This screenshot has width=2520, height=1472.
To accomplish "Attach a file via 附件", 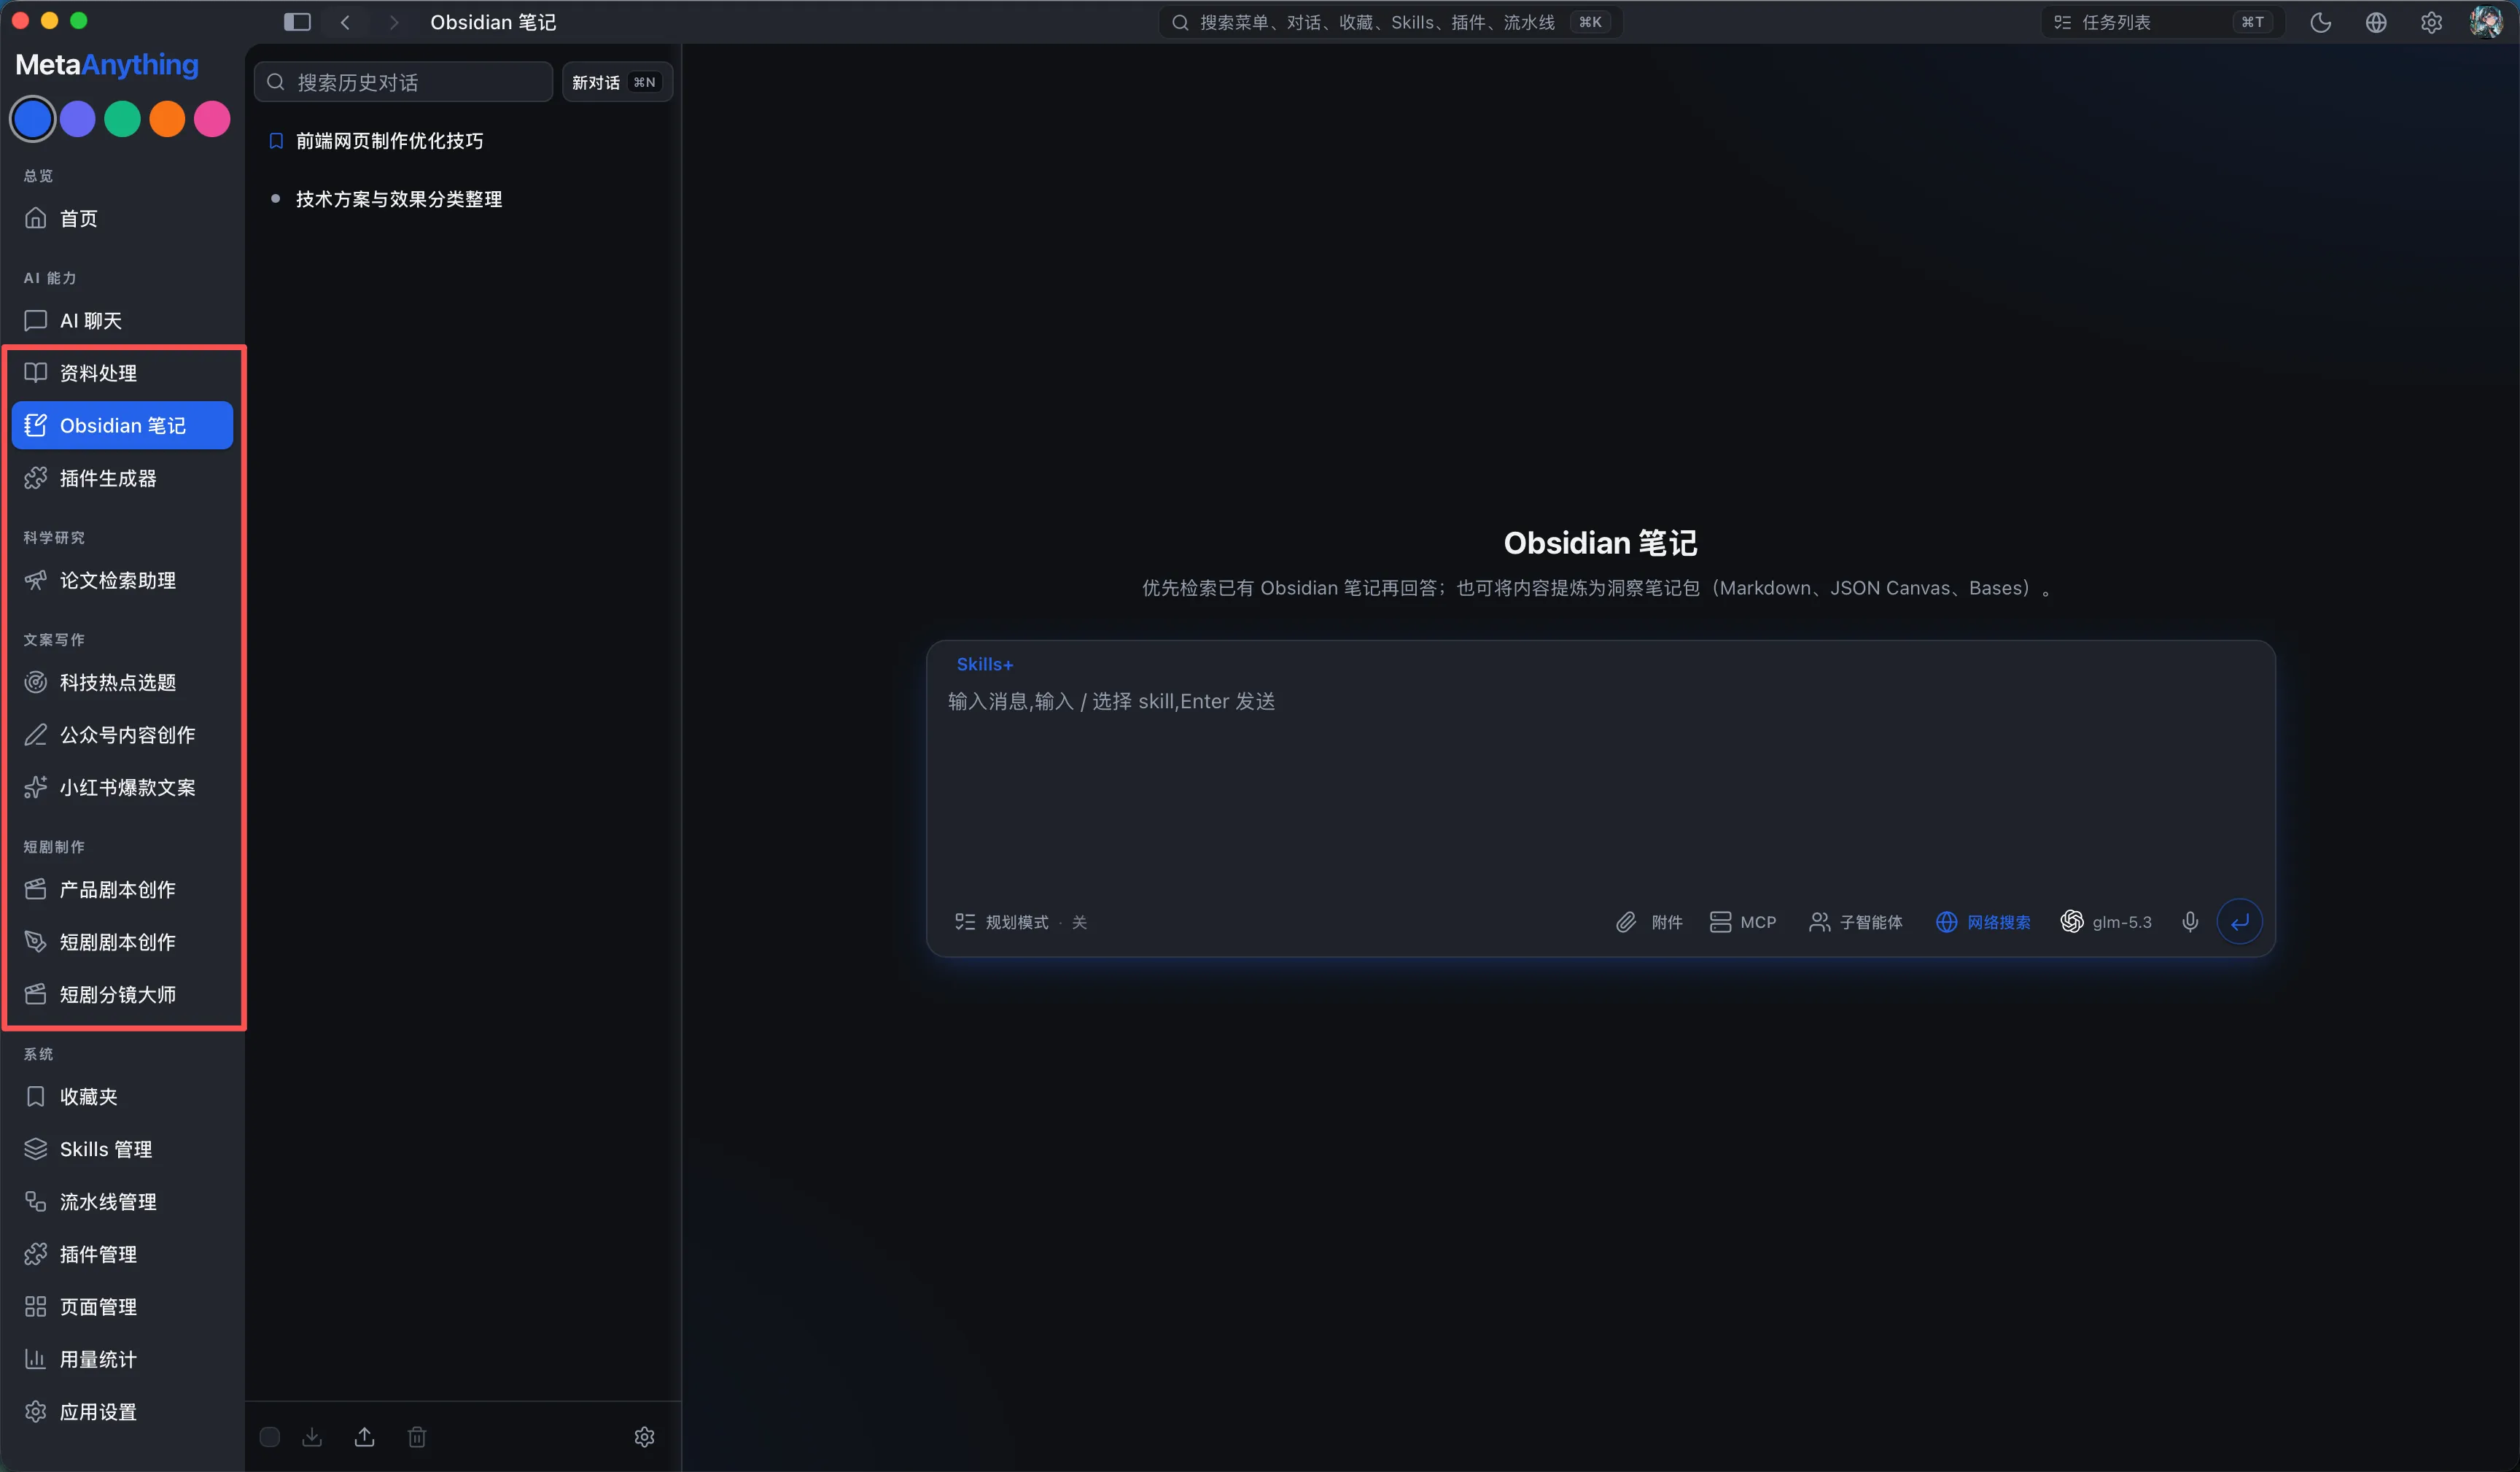I will tap(1649, 921).
